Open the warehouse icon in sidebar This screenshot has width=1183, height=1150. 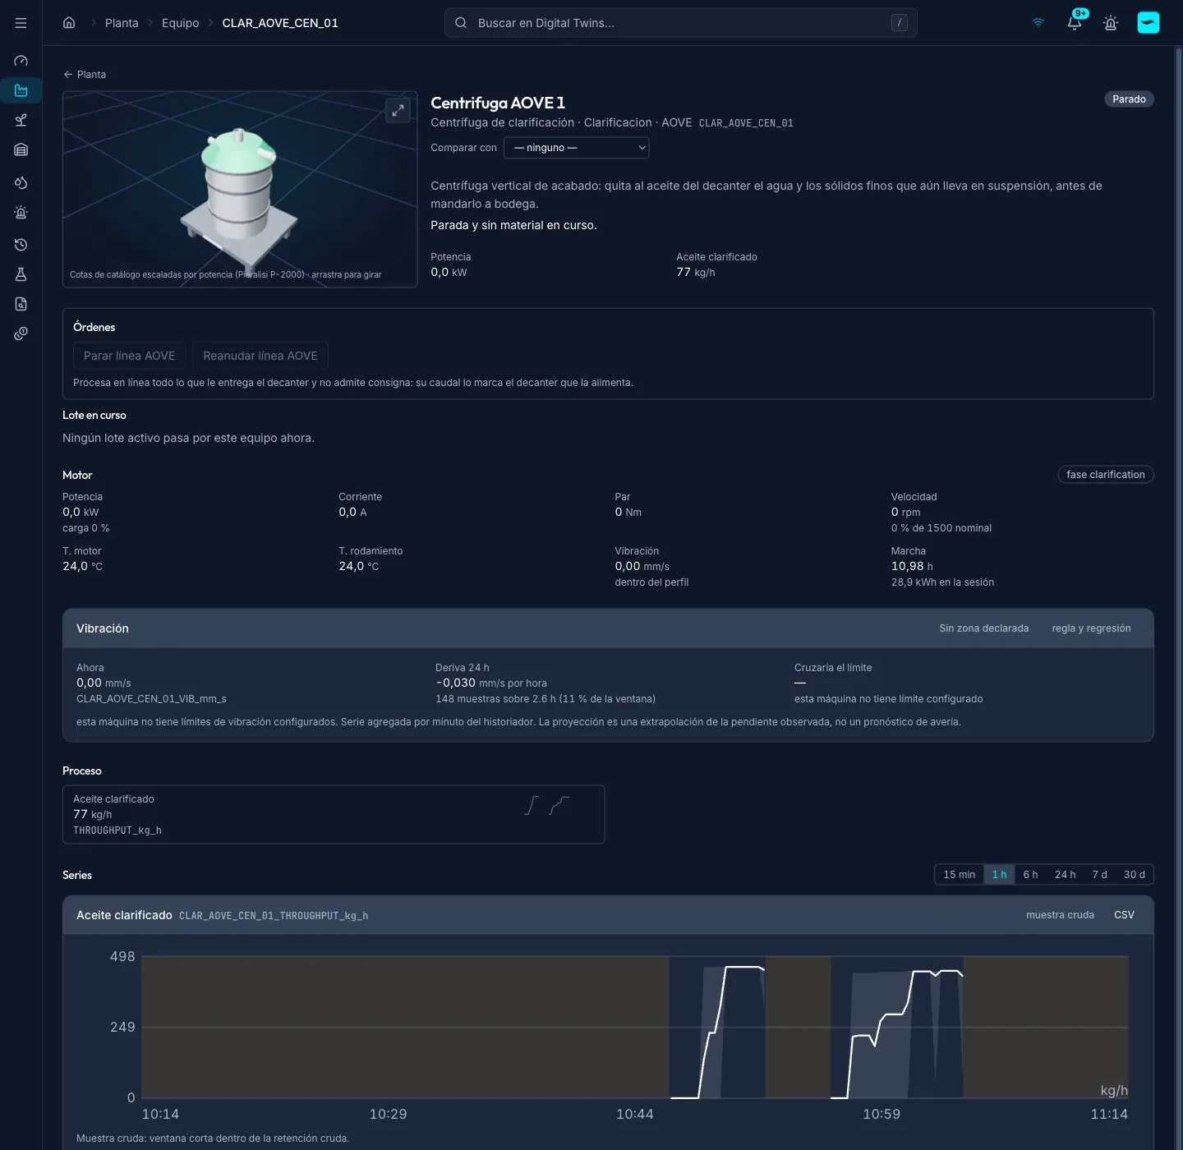(21, 149)
